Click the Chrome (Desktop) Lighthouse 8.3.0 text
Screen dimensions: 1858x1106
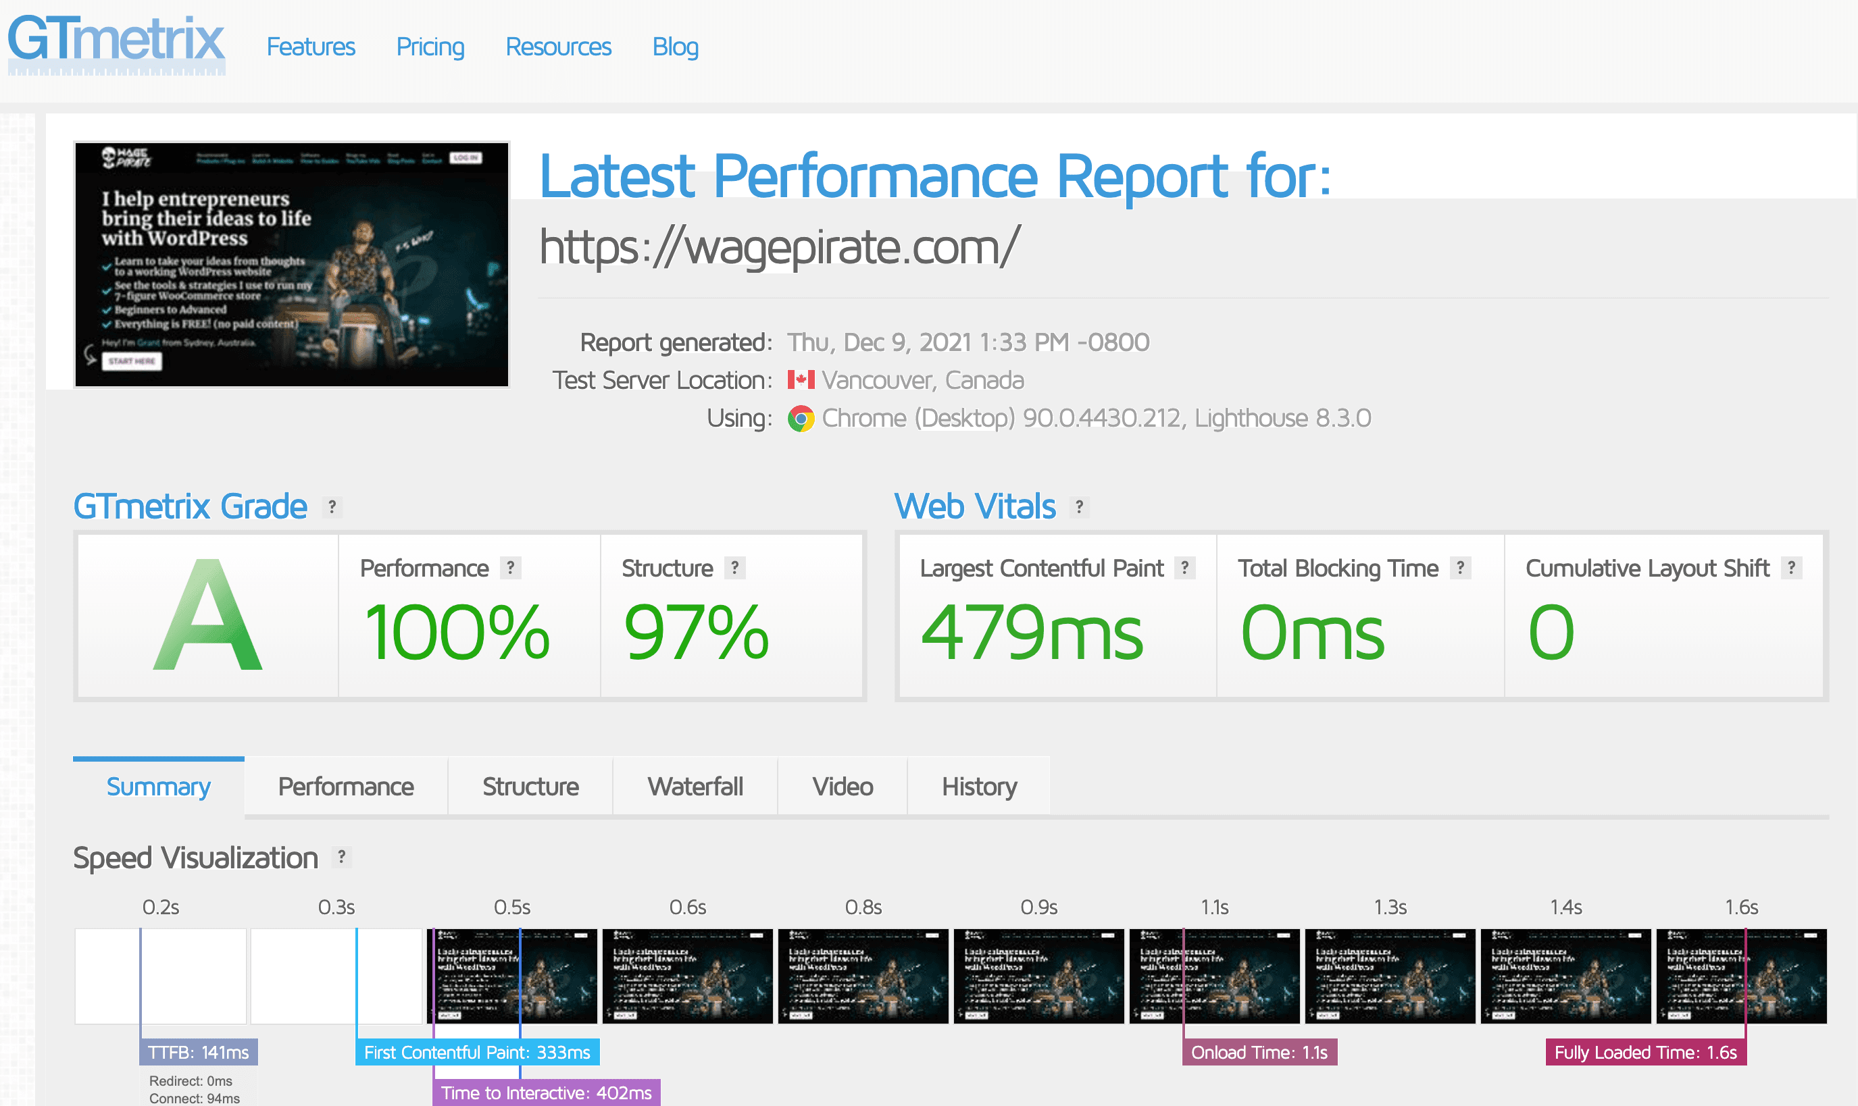tap(1096, 418)
